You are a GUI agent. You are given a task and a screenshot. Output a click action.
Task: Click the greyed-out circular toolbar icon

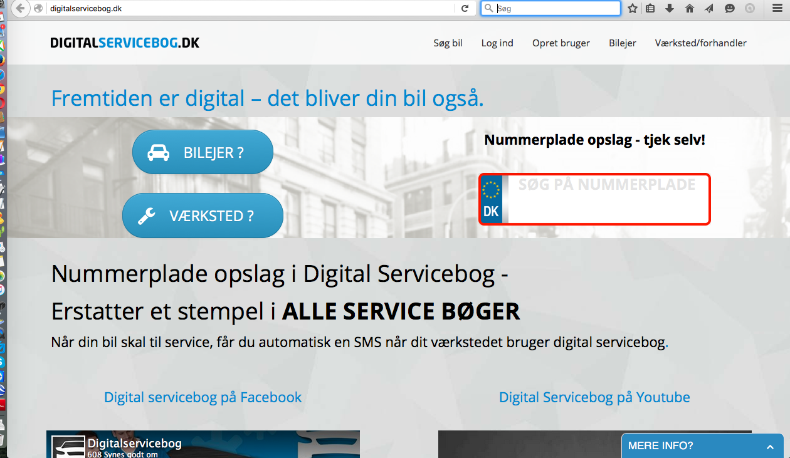coord(749,8)
